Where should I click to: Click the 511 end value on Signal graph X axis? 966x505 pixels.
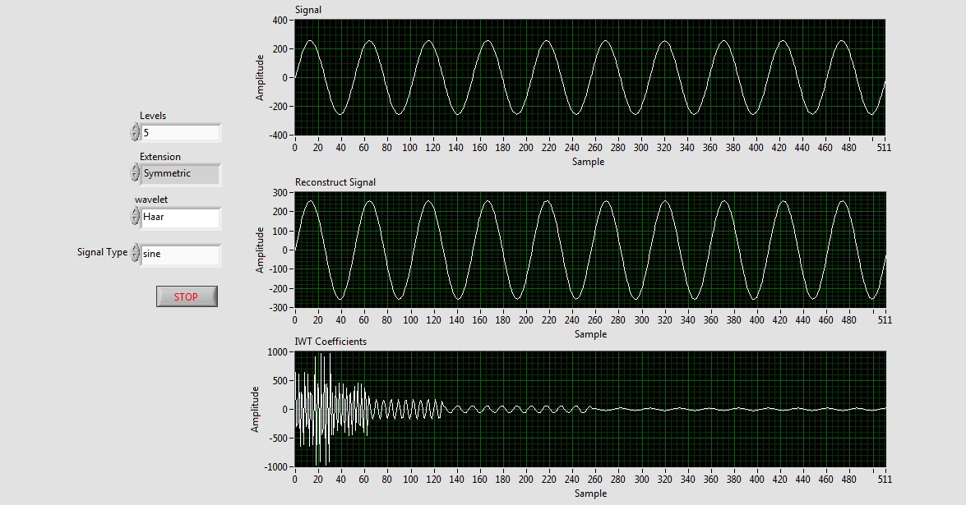pyautogui.click(x=885, y=148)
